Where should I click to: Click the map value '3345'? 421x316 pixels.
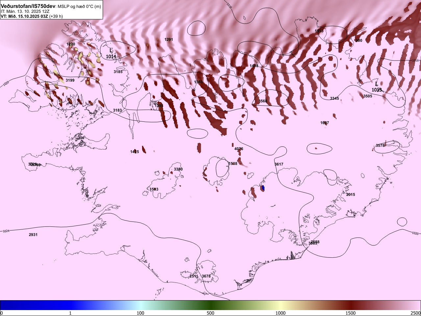(334, 98)
